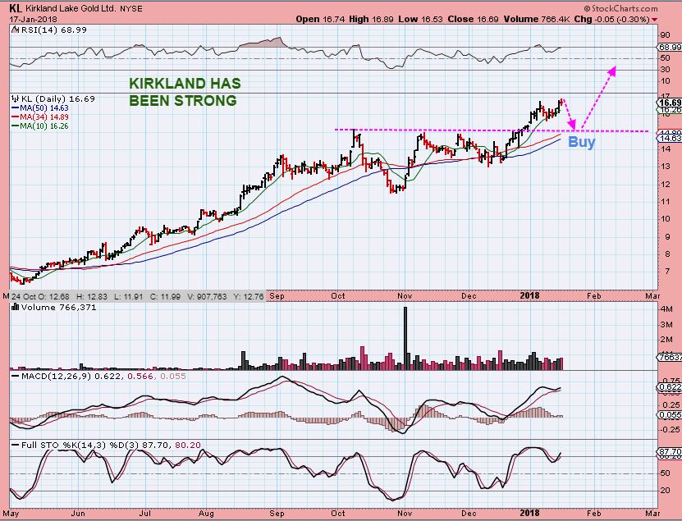Click the MA(10) green legend line
This screenshot has width=682, height=521.
(16, 126)
